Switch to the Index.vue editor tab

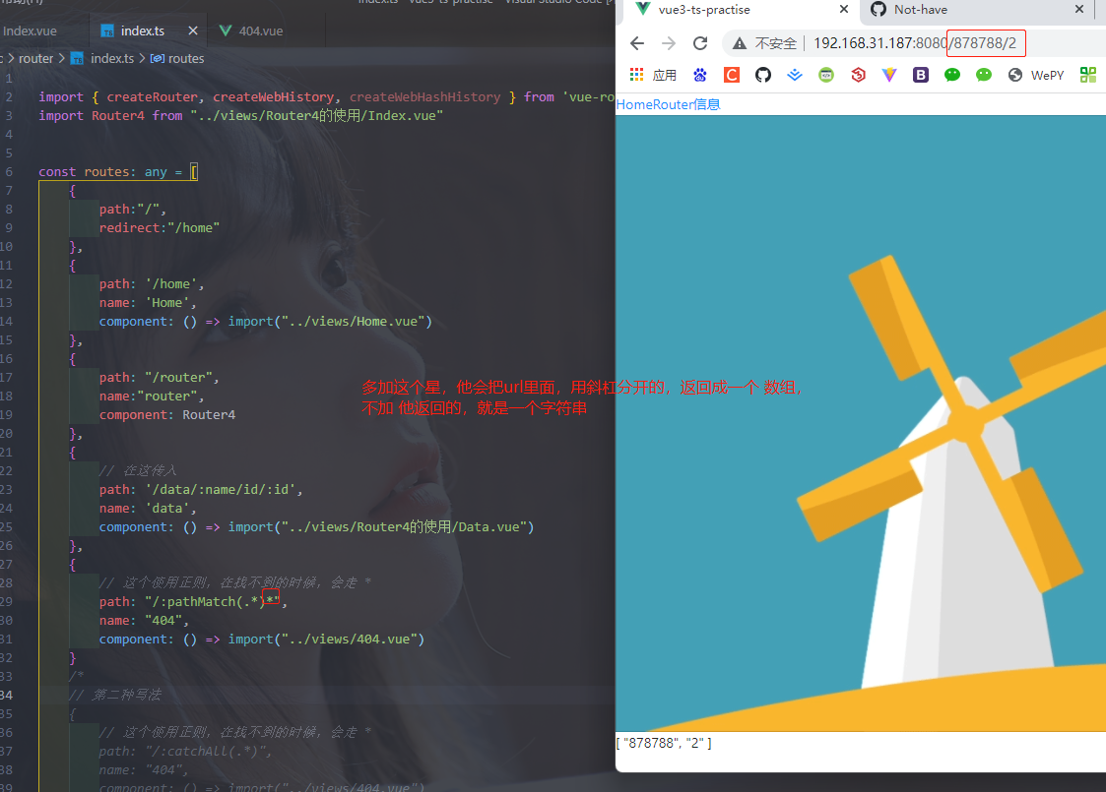(30, 31)
